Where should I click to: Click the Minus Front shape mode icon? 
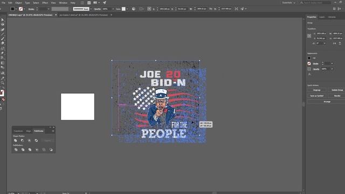click(23, 140)
